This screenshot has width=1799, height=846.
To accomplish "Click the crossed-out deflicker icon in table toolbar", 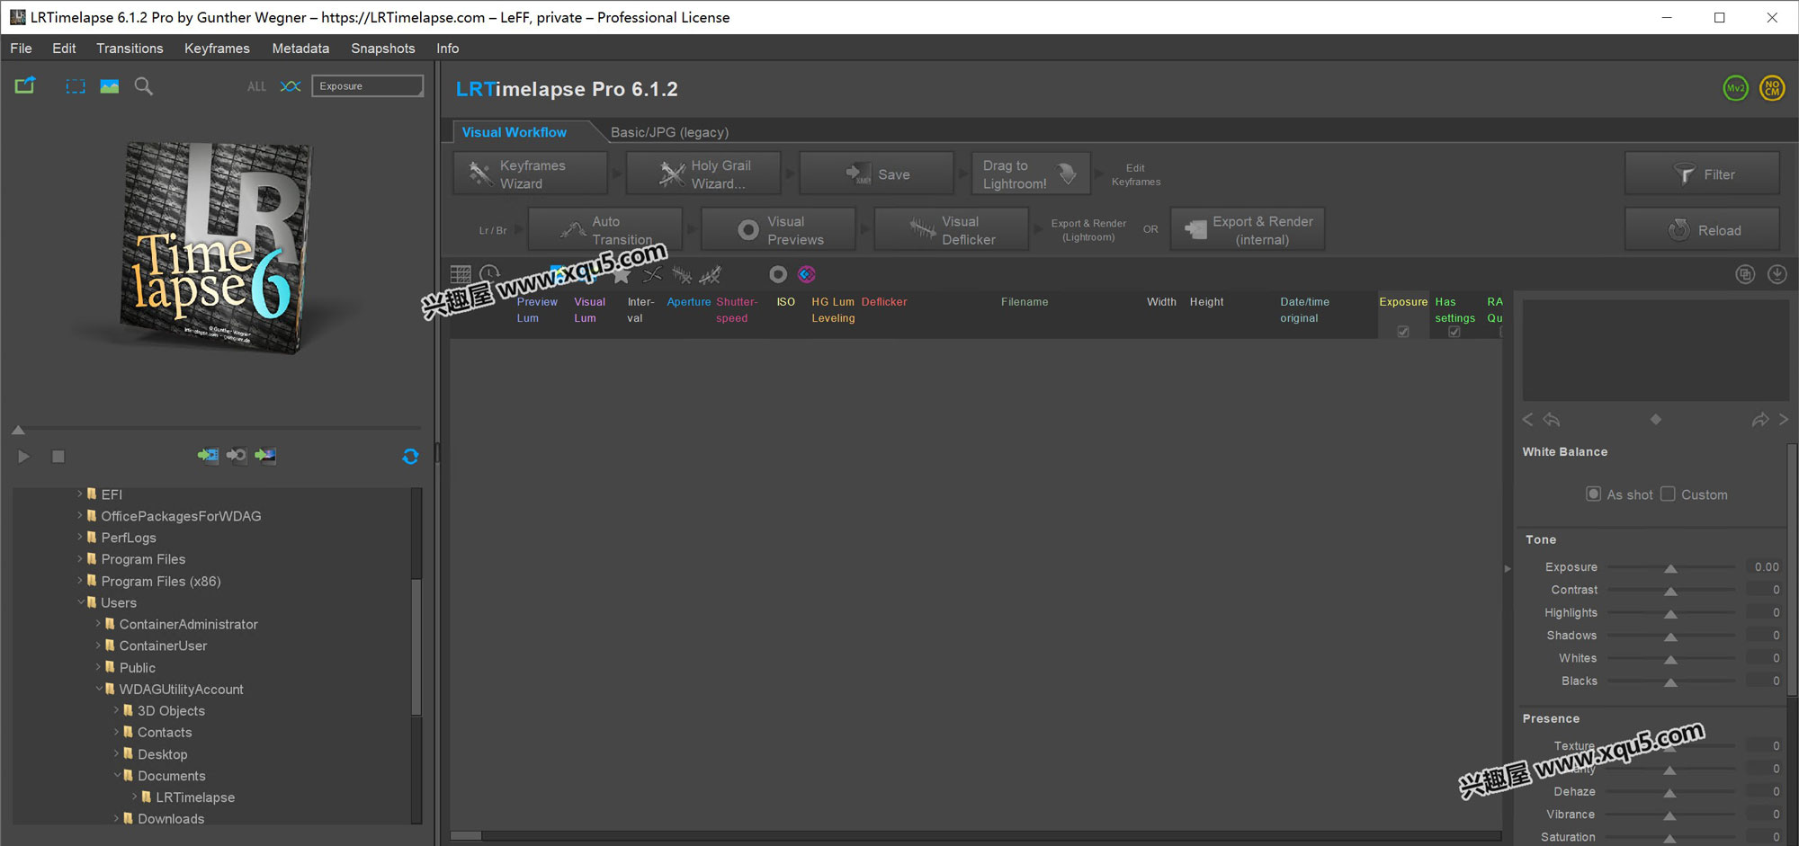I will point(711,274).
